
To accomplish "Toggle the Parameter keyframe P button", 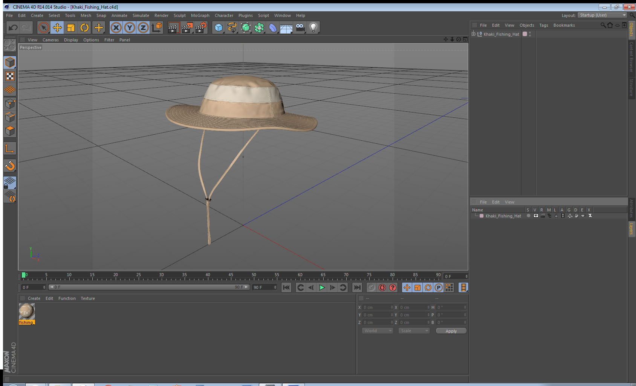I will point(439,287).
